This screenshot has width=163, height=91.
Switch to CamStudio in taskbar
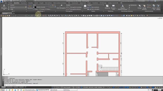(x=57, y=90)
